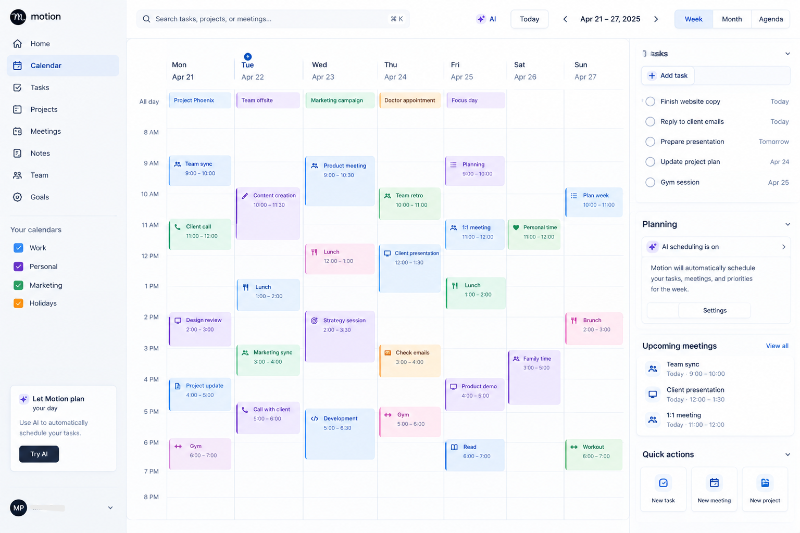This screenshot has height=533, width=800.
Task: Go to previous week with left arrow
Action: [x=565, y=19]
